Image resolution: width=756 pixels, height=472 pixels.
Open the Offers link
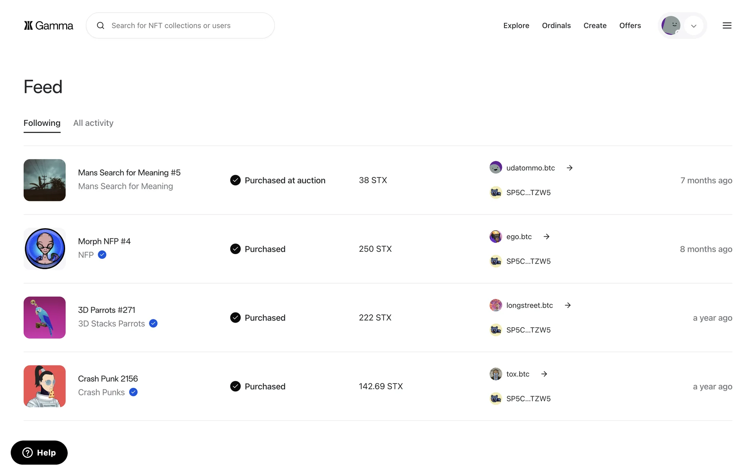630,26
